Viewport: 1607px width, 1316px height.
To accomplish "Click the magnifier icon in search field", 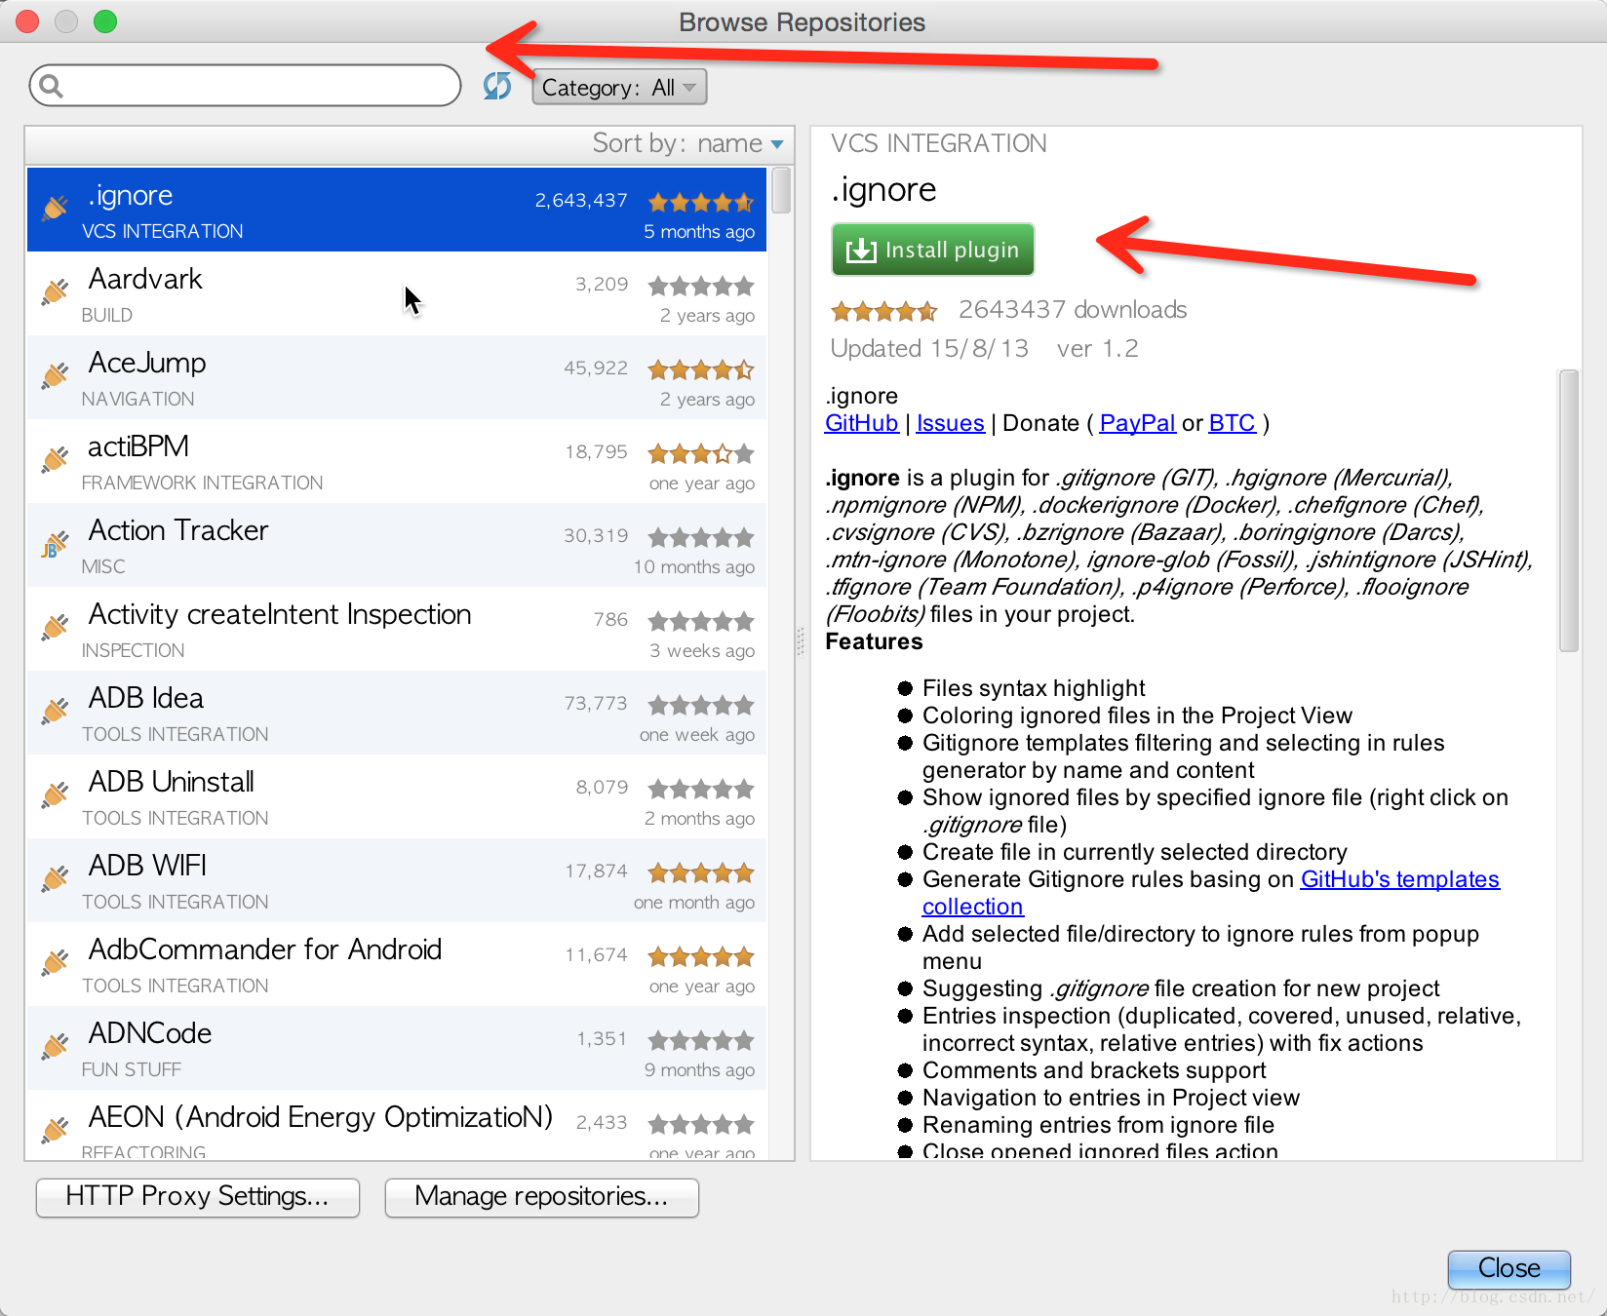I will 52,87.
